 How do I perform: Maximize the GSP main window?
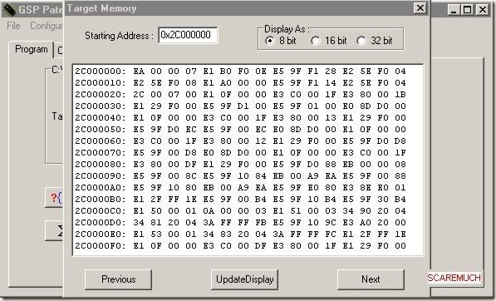(x=467, y=9)
